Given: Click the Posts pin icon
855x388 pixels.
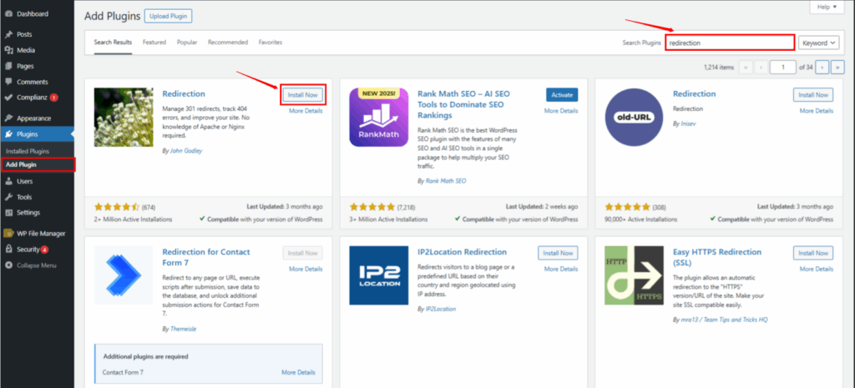Looking at the screenshot, I should [x=8, y=34].
